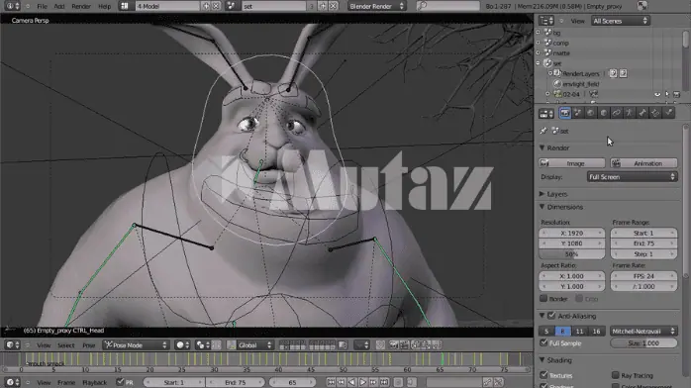Open the Pose menu in 3D view header
The height and width of the screenshot is (388, 691).
[x=89, y=345]
